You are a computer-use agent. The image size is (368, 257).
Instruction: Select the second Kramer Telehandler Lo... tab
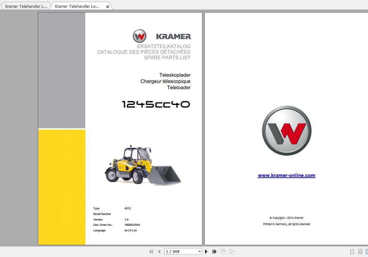[x=77, y=6]
